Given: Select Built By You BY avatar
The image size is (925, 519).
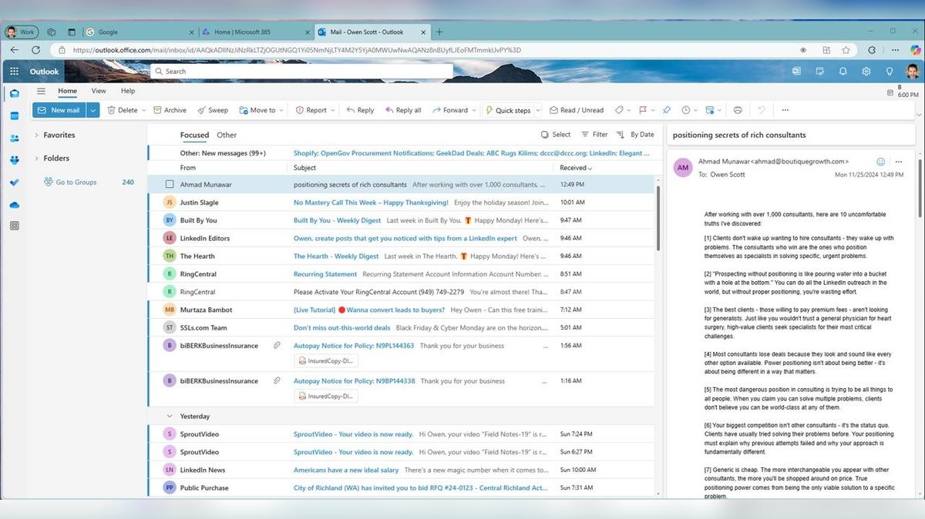Looking at the screenshot, I should [x=170, y=220].
